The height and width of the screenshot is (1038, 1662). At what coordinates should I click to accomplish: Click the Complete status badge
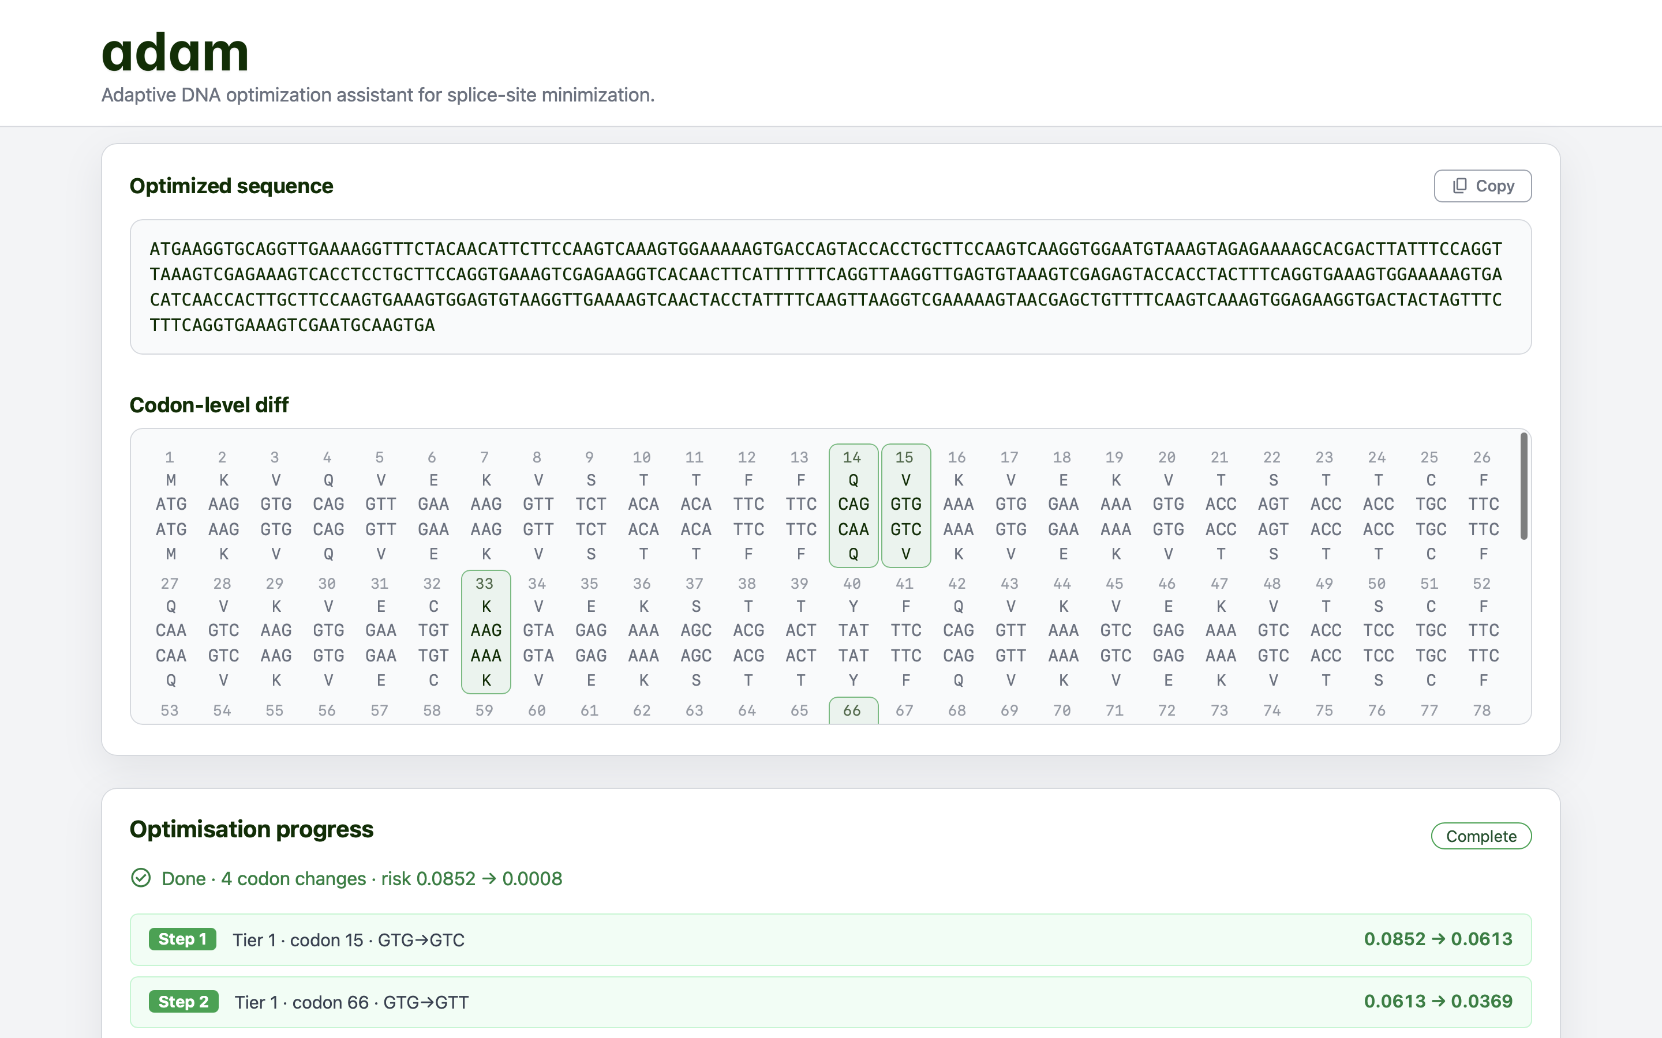(x=1481, y=836)
